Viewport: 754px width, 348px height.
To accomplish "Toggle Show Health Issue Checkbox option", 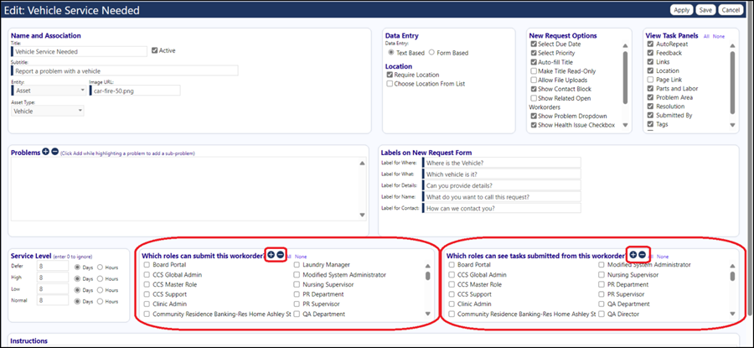I will coord(534,125).
